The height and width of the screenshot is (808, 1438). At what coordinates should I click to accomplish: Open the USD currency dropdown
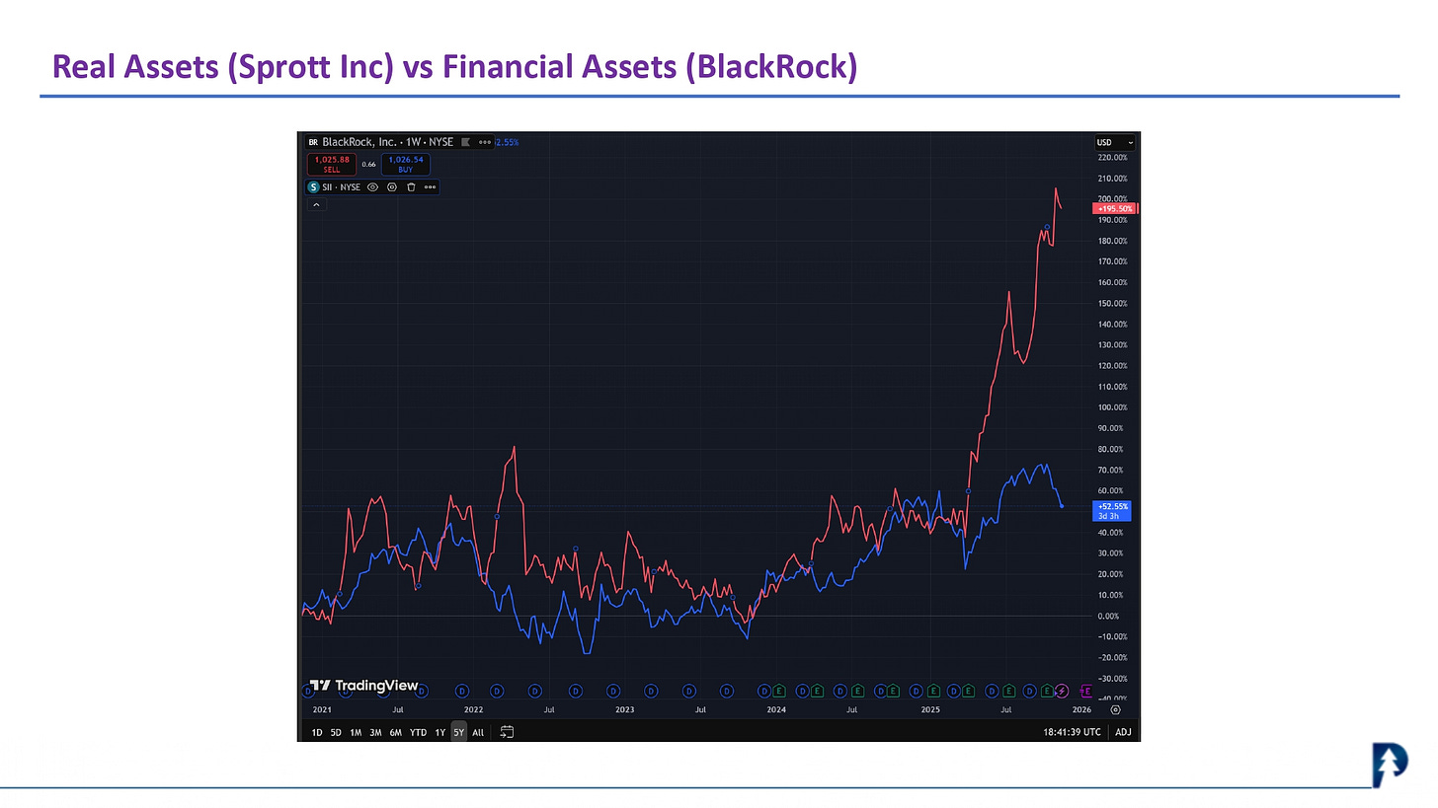coord(1115,142)
